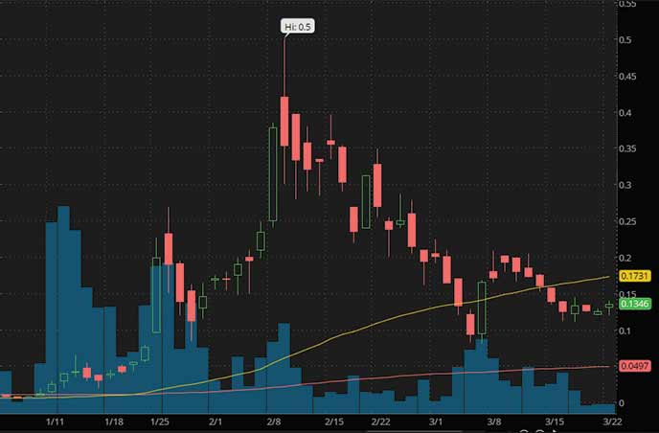Click the 3/8 date label
The width and height of the screenshot is (659, 433).
coord(494,422)
